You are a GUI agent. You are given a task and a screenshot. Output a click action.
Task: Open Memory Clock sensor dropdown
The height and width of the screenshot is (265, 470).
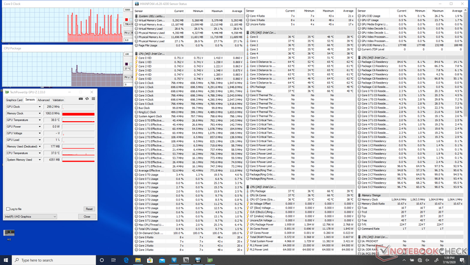(39, 113)
